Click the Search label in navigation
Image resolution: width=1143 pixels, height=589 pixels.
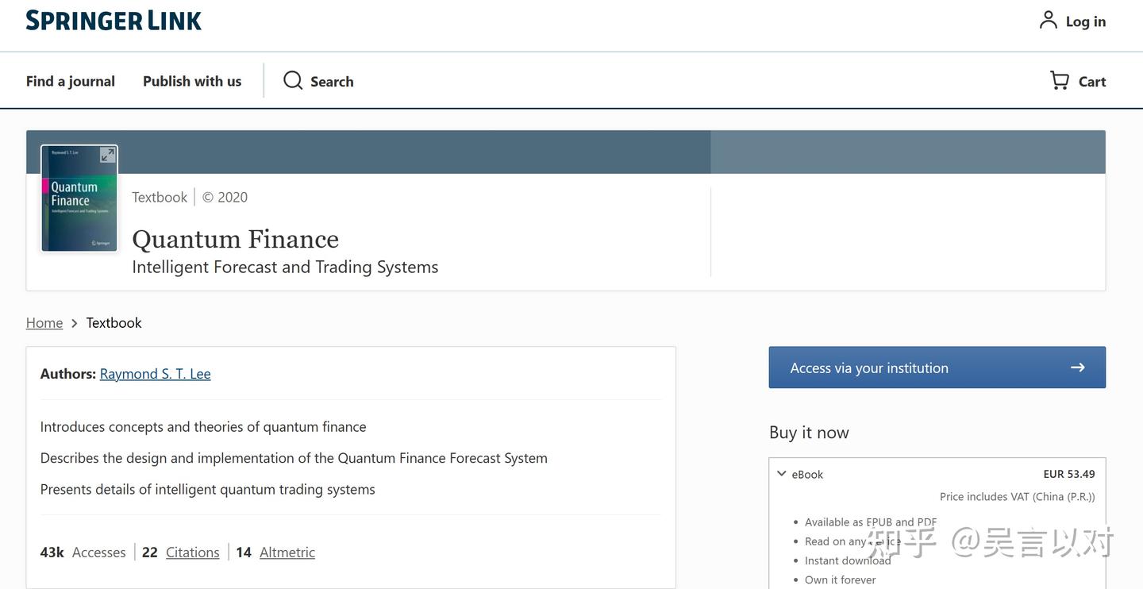click(x=332, y=82)
